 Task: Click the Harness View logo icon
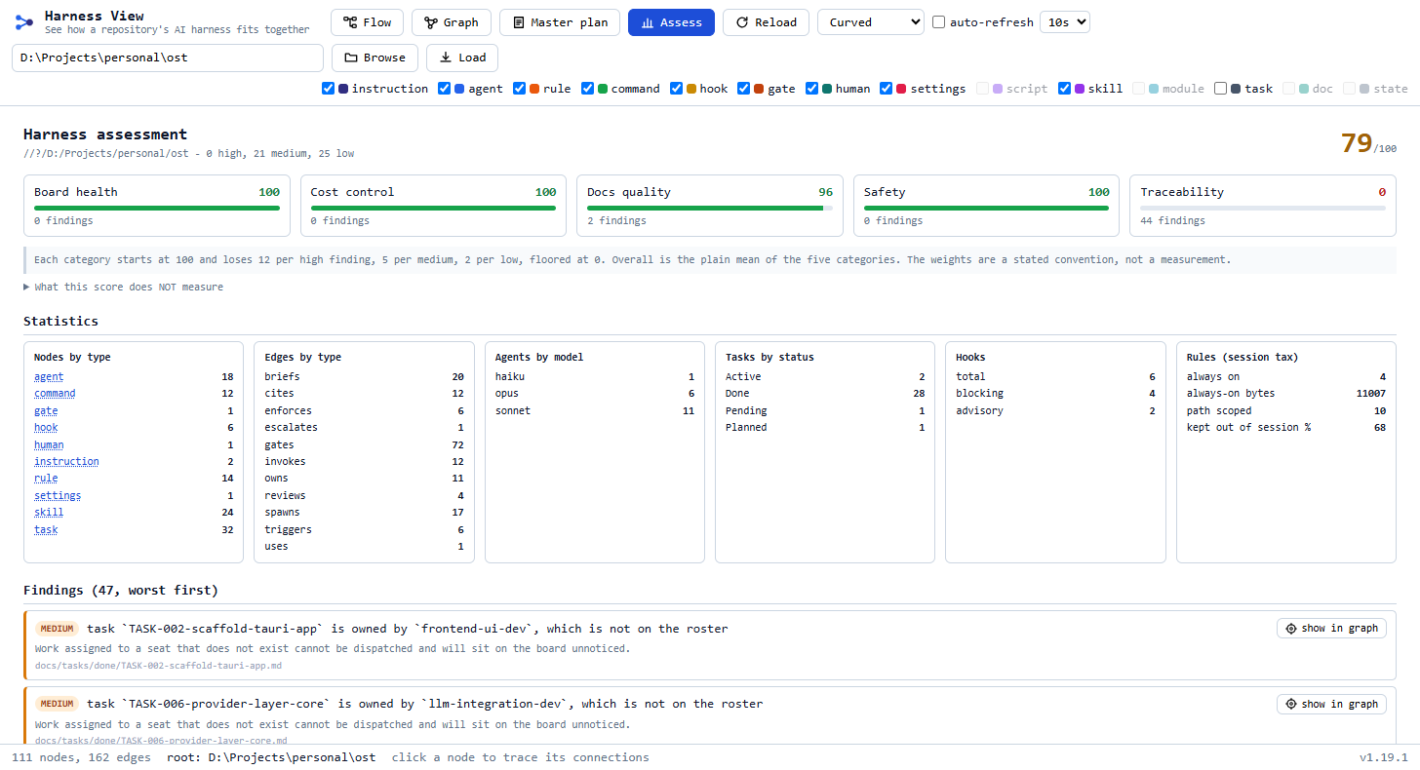pyautogui.click(x=24, y=21)
